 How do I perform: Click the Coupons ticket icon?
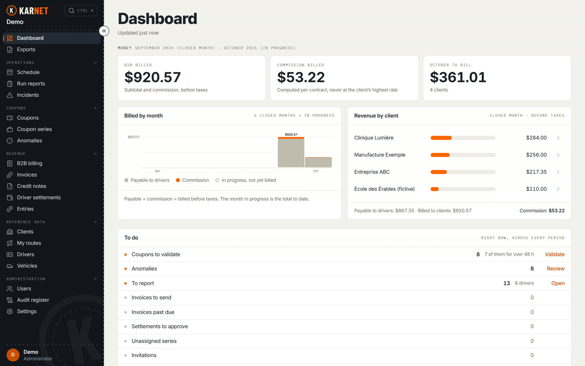click(x=10, y=118)
